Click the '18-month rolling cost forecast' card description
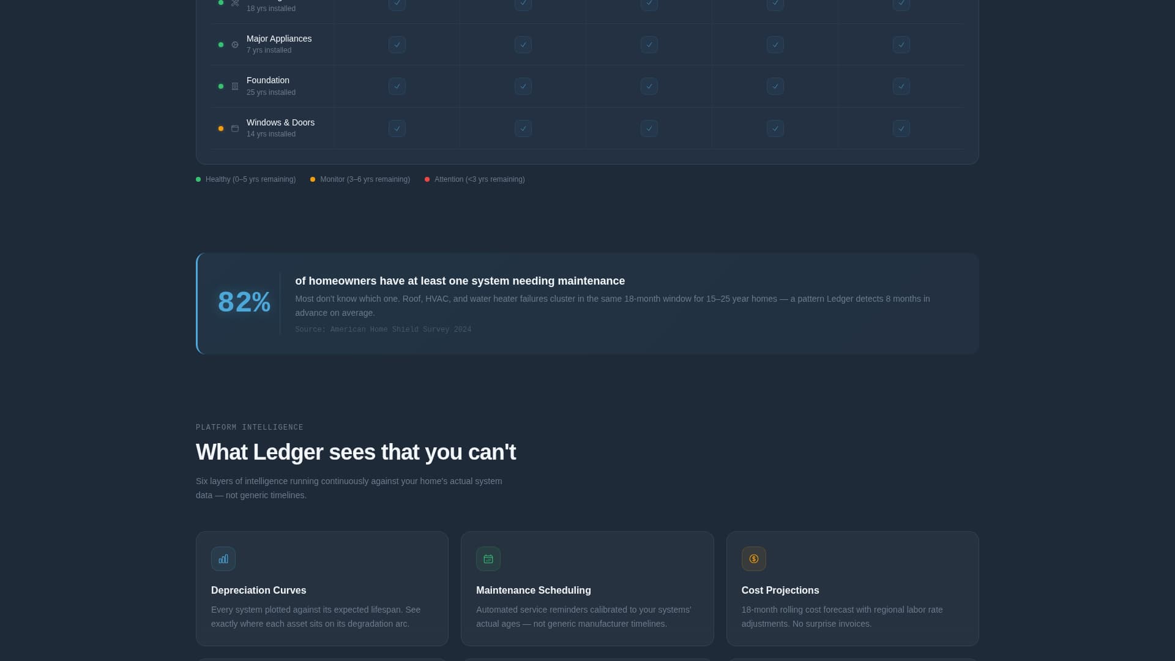The width and height of the screenshot is (1175, 661). tap(842, 617)
